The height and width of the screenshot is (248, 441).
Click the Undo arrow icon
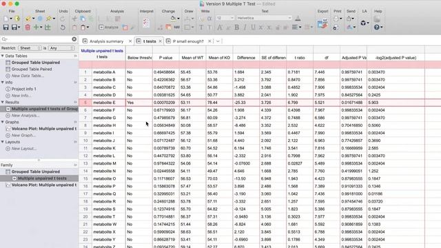[63, 28]
